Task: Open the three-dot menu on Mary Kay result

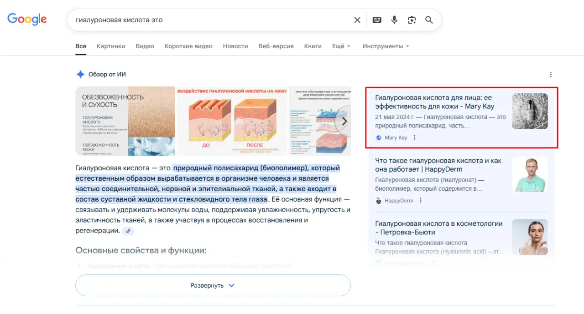Action: [414, 137]
